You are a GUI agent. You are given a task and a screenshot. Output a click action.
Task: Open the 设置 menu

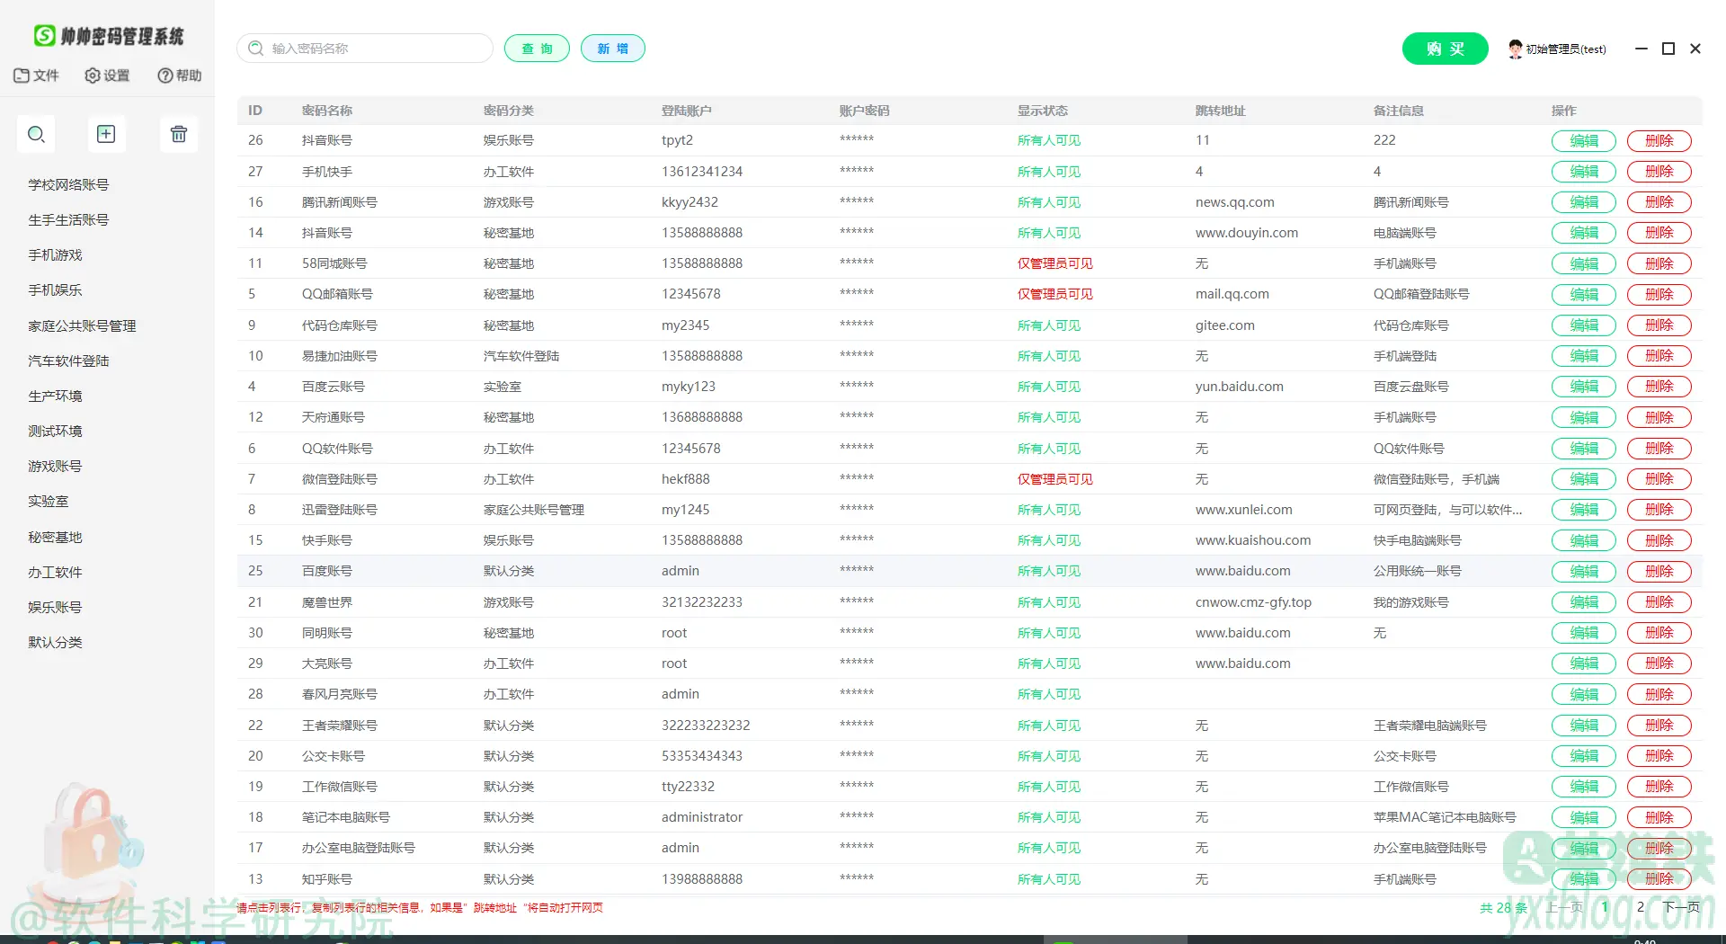(x=107, y=76)
